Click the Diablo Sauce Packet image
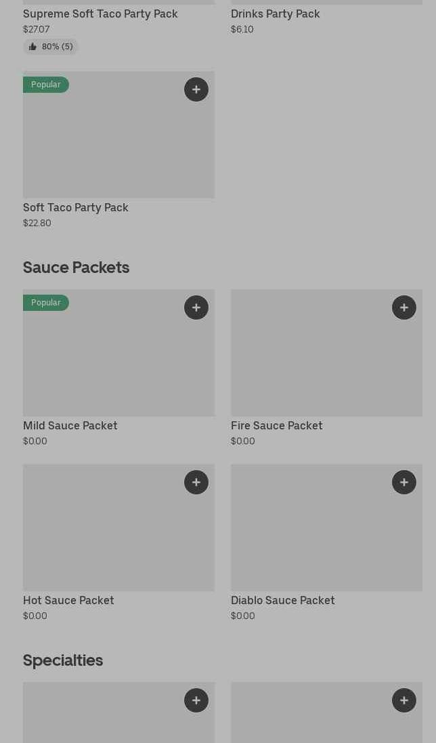 click(326, 535)
